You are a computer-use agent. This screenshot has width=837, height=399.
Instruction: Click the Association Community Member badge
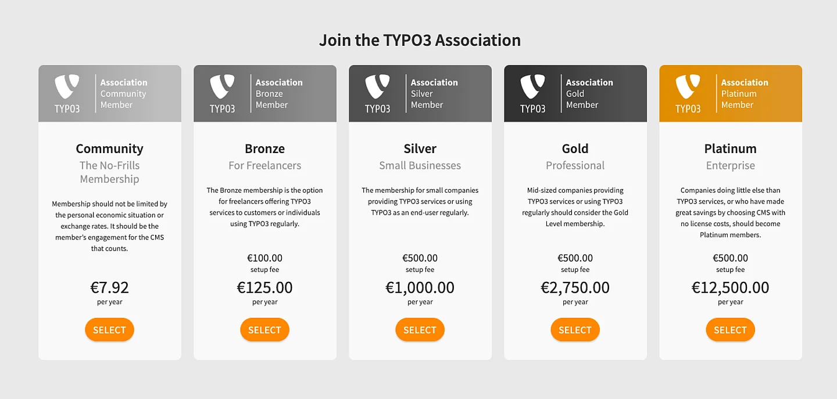(x=123, y=93)
